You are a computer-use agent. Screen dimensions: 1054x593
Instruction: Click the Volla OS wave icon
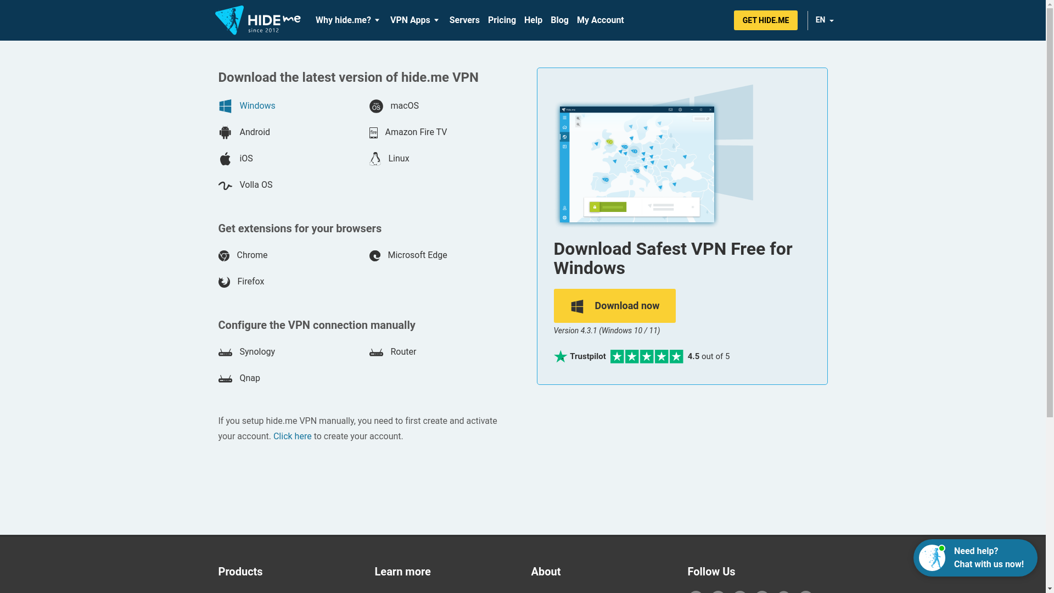pyautogui.click(x=225, y=186)
